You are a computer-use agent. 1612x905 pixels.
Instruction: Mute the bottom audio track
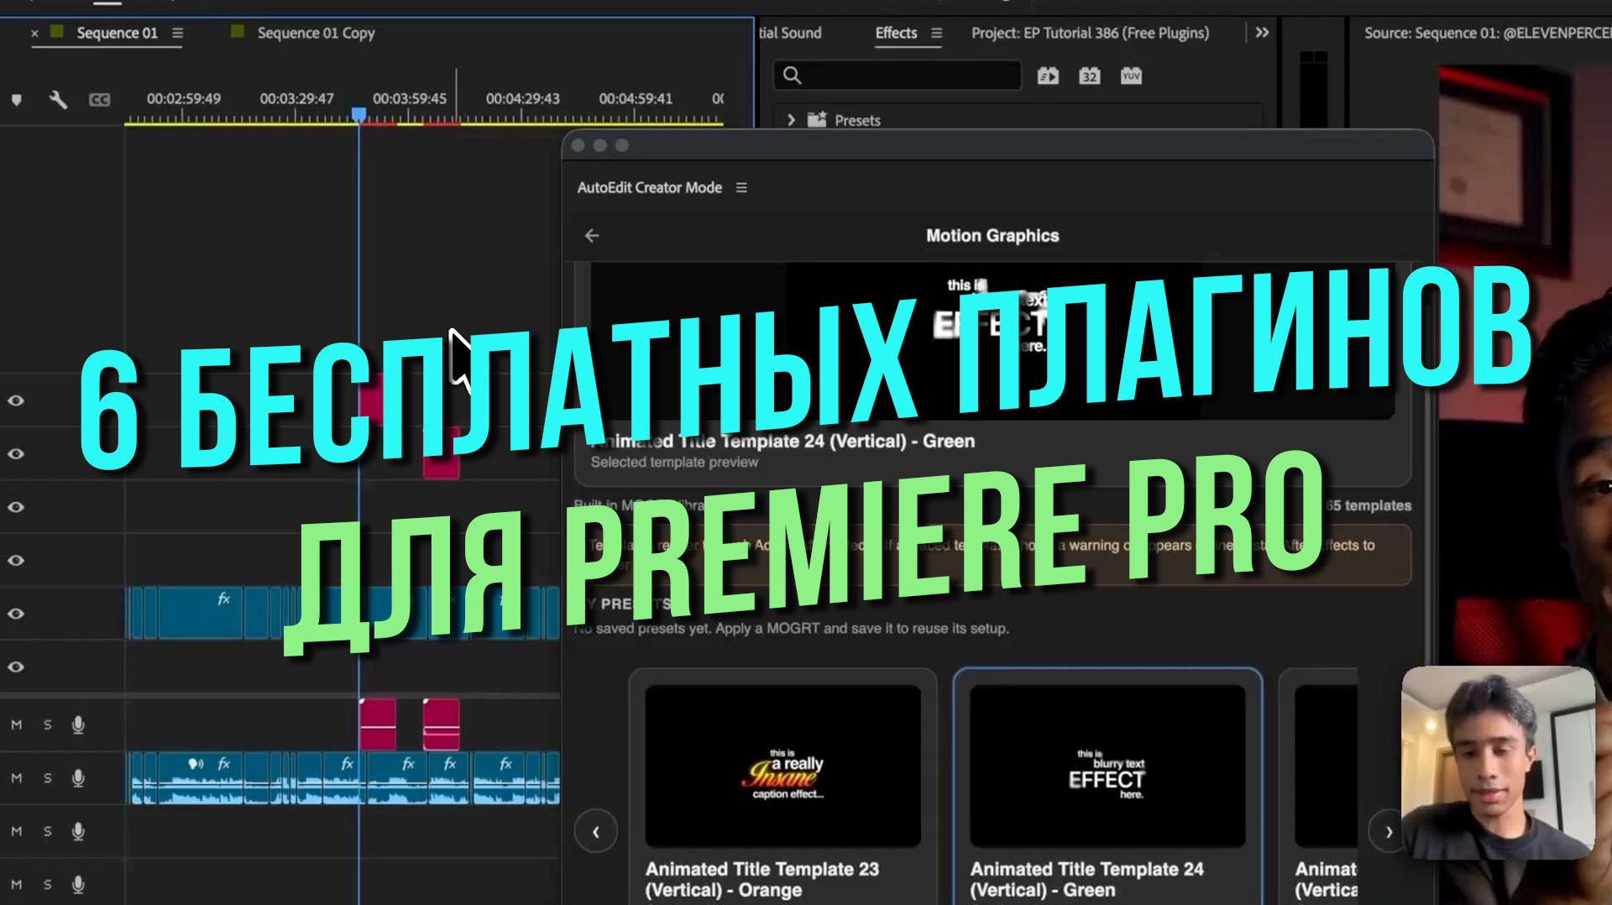[x=16, y=884]
